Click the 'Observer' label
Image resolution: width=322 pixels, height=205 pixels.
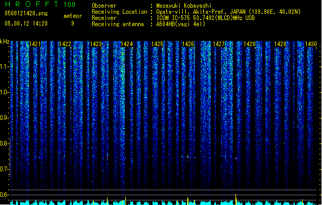pyautogui.click(x=104, y=6)
